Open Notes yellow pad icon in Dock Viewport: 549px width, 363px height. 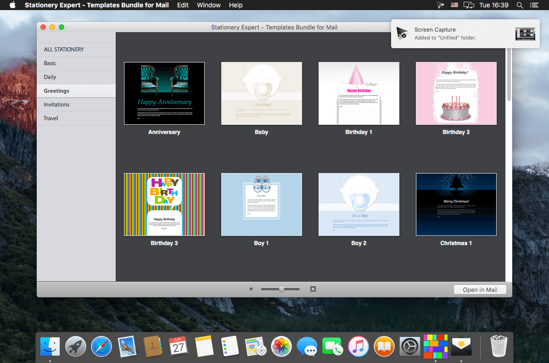pyautogui.click(x=204, y=346)
